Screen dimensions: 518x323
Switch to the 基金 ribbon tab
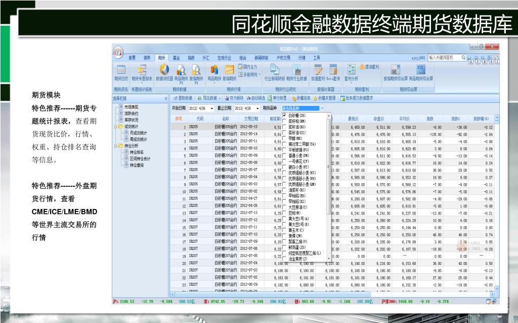point(177,58)
